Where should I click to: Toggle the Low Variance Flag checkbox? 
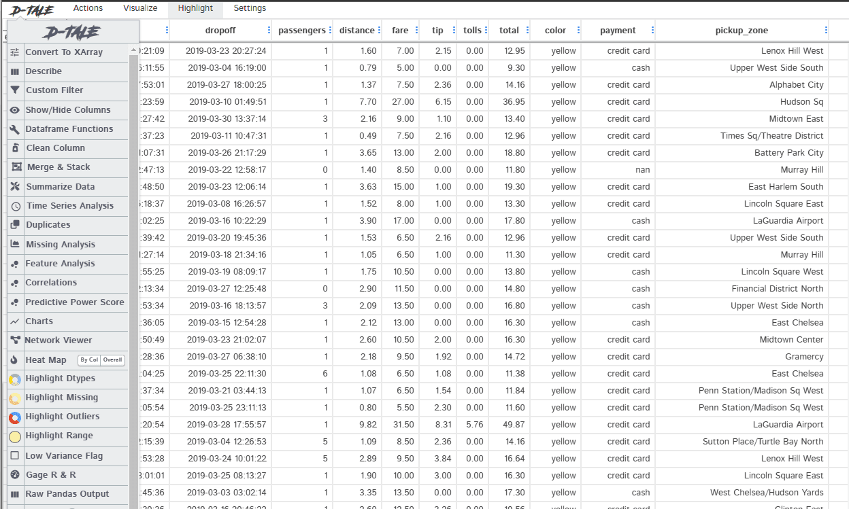pyautogui.click(x=15, y=456)
